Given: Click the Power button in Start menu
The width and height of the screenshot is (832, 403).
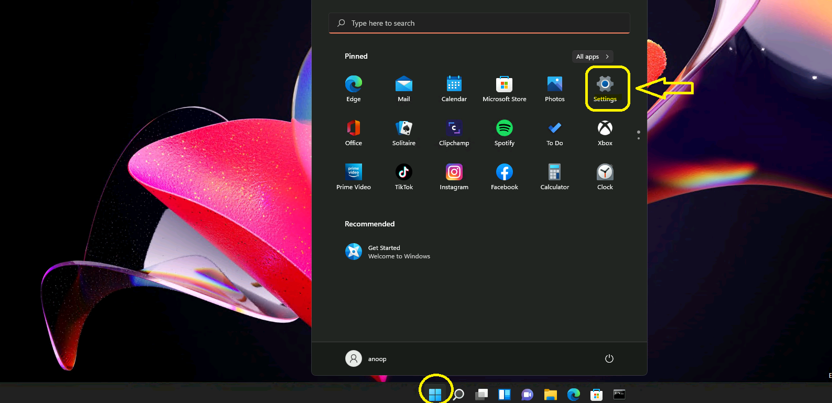Looking at the screenshot, I should [609, 359].
